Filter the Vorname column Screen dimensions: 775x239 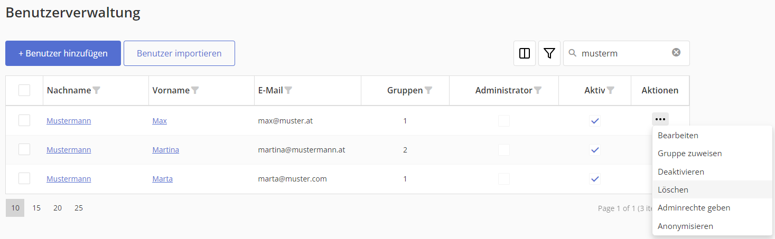click(x=195, y=90)
